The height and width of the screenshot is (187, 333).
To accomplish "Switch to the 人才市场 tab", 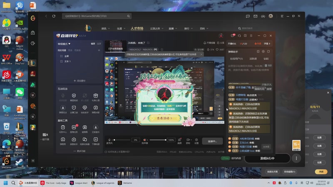I will click(x=137, y=28).
